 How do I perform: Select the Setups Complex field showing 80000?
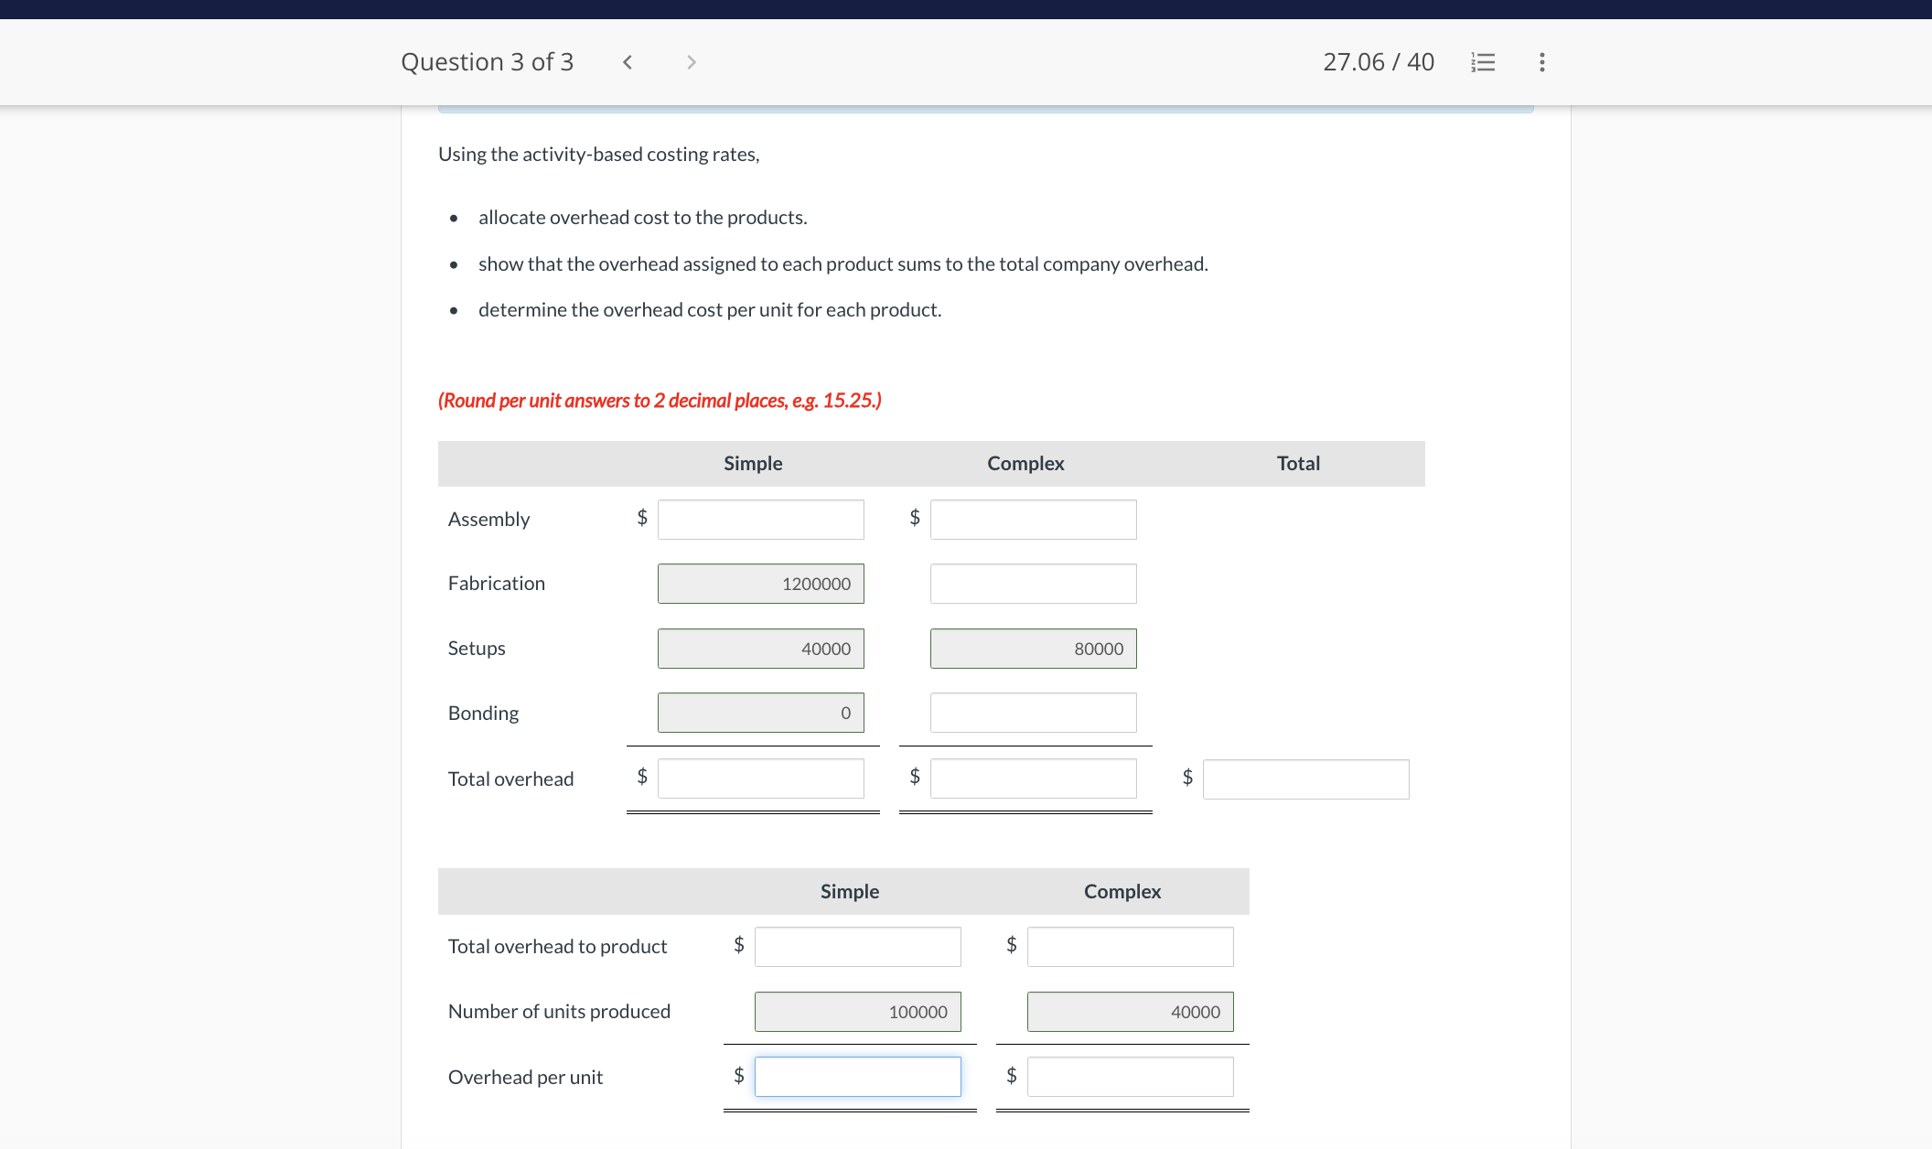1033,649
